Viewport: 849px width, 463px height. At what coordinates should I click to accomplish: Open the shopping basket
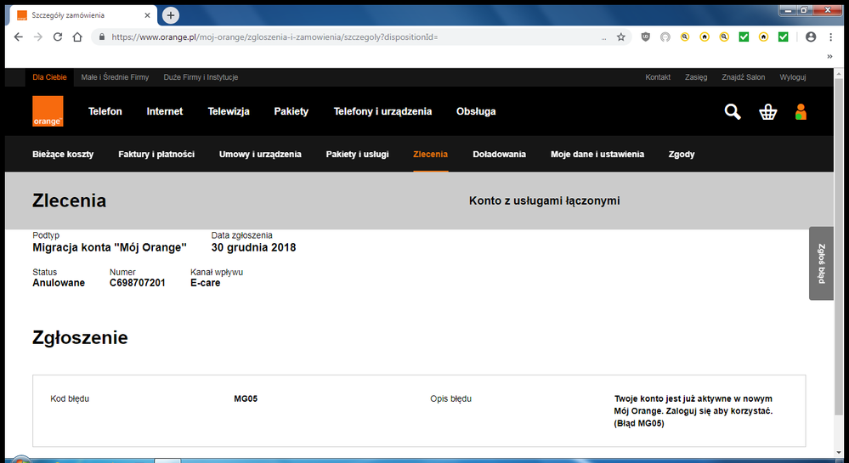click(767, 111)
